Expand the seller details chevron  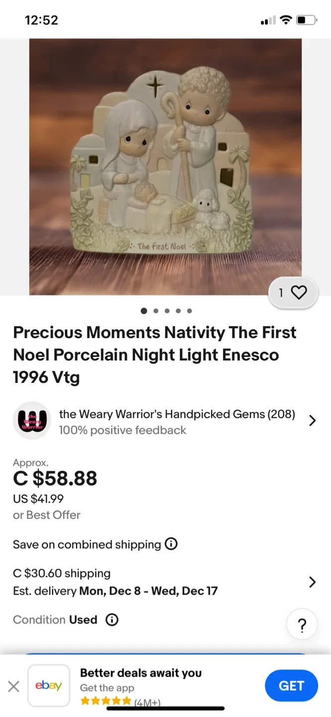point(313,420)
